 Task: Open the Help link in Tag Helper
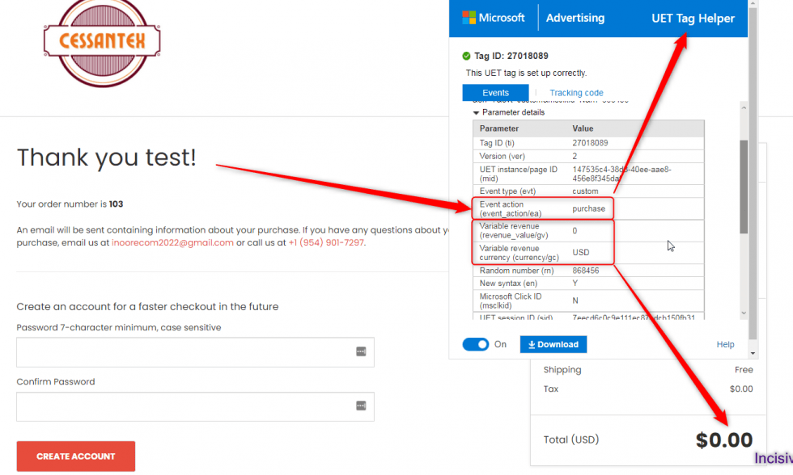tap(725, 345)
